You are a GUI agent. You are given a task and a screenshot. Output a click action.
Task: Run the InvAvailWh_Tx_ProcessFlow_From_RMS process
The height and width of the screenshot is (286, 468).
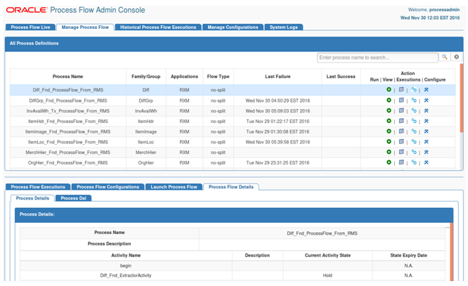coord(389,110)
